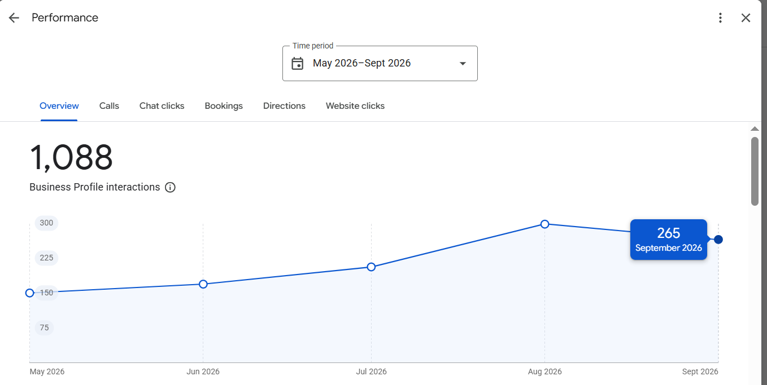Select the May 2026–Sept 2026 period field
767x385 pixels.
(380, 63)
